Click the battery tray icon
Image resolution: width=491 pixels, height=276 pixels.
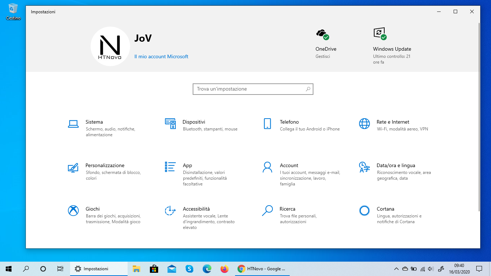(x=414, y=268)
